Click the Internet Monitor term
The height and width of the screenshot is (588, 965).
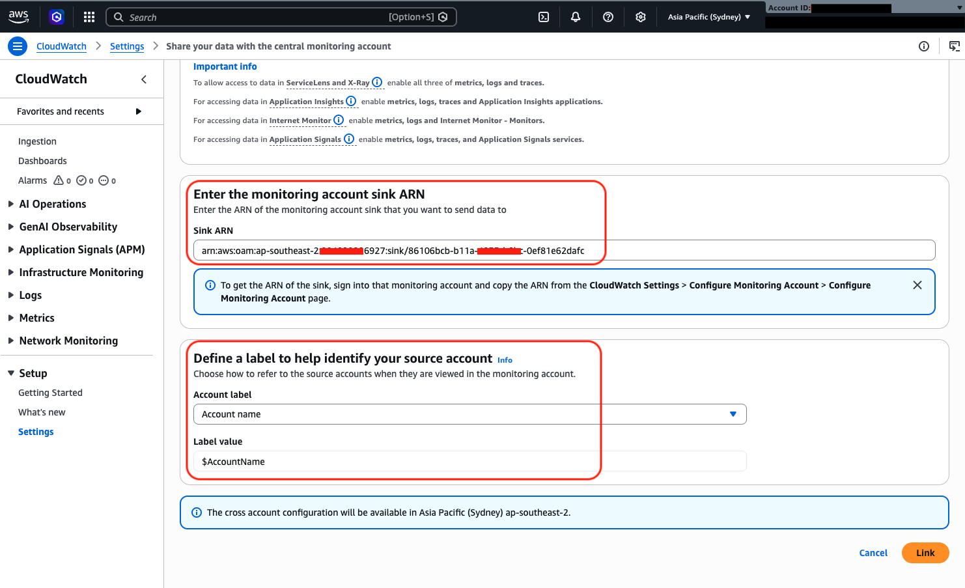coord(300,120)
